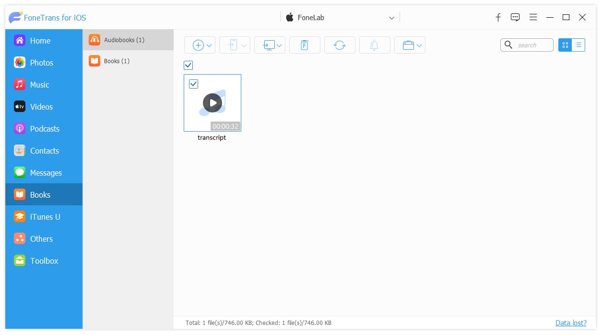
Task: Click the 00:00:32 duration label
Action: [225, 126]
